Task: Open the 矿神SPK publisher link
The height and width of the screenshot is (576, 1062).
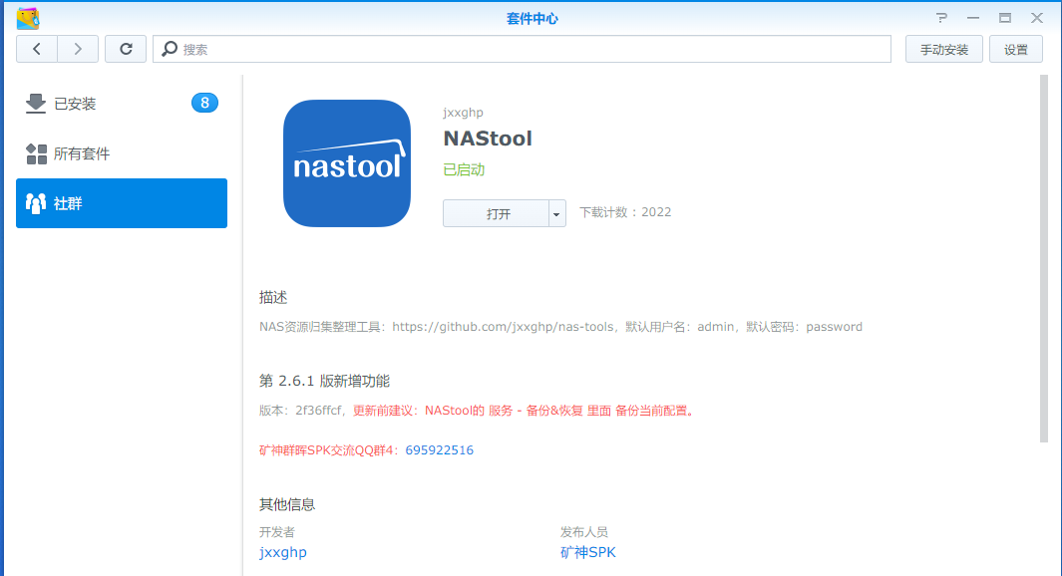Action: tap(587, 552)
